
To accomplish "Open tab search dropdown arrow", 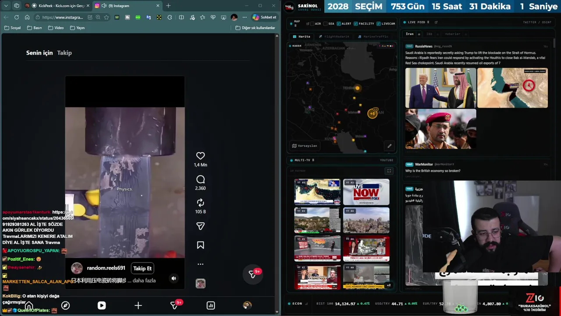I will pyautogui.click(x=6, y=6).
